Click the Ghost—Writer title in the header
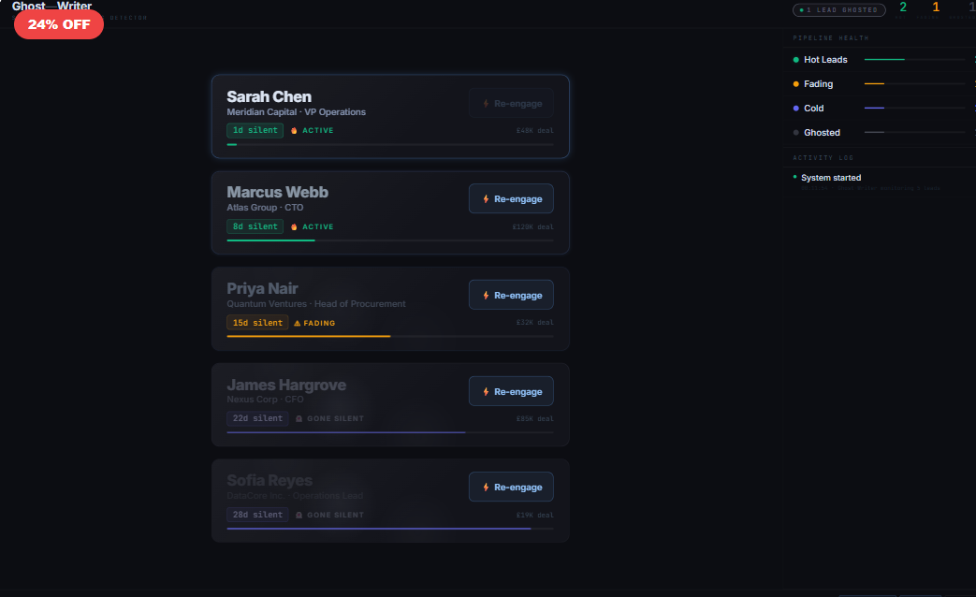 pos(51,6)
